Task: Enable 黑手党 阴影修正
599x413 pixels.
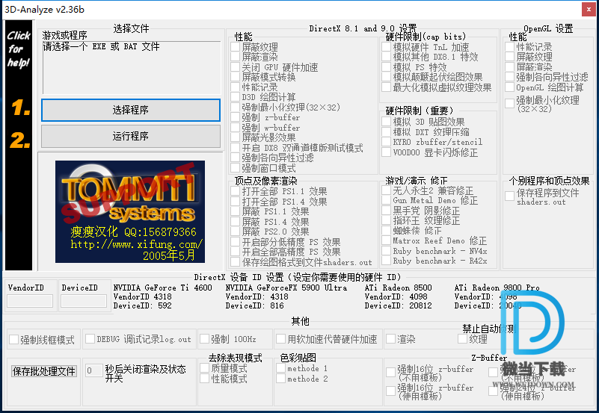Action: coord(386,211)
